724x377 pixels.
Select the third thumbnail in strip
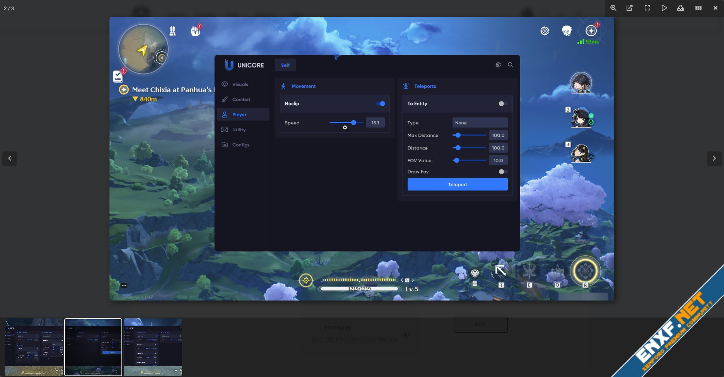[153, 347]
